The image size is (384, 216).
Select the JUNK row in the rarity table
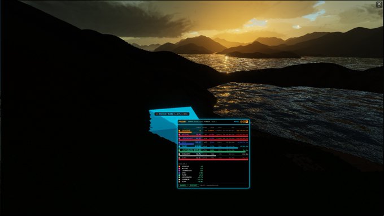(213, 158)
